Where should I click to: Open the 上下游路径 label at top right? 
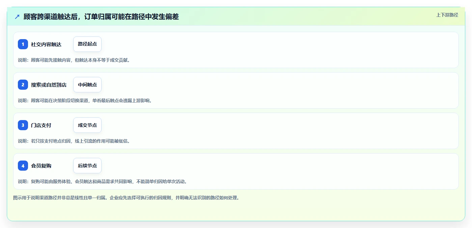pyautogui.click(x=447, y=15)
